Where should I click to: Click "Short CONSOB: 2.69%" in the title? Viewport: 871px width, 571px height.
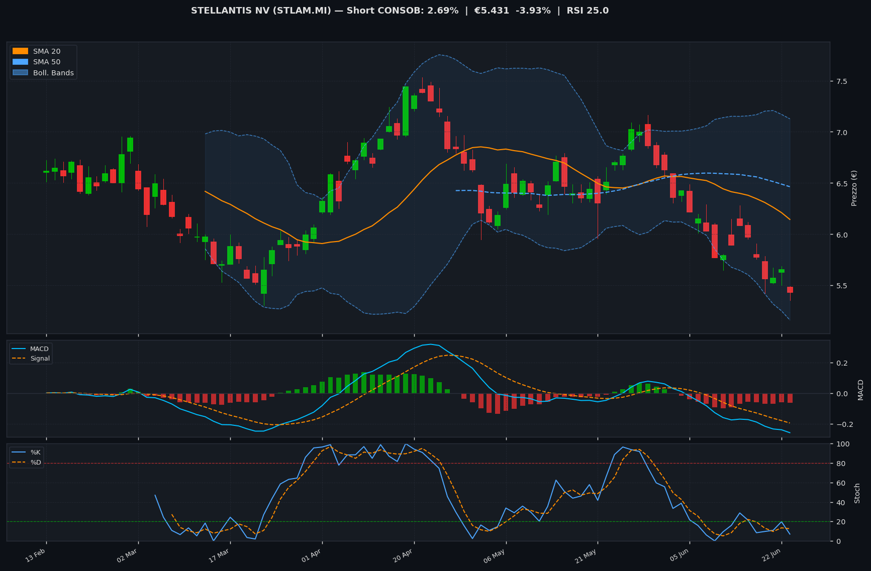point(402,11)
